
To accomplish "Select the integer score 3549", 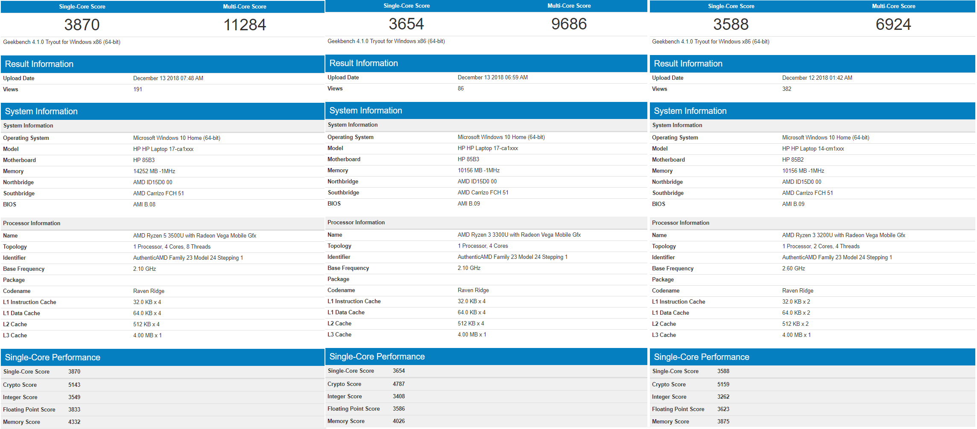I will [x=74, y=397].
